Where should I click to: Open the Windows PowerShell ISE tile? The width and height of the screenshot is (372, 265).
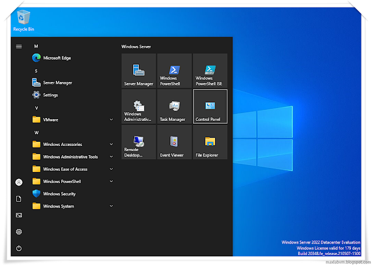click(210, 71)
